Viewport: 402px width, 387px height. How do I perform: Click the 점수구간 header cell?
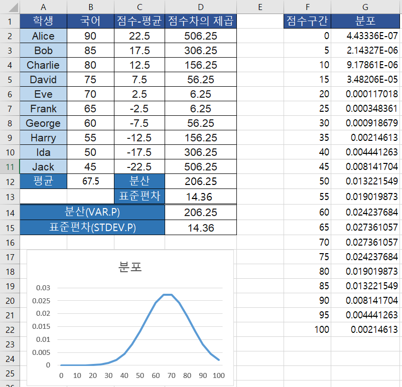coord(307,21)
